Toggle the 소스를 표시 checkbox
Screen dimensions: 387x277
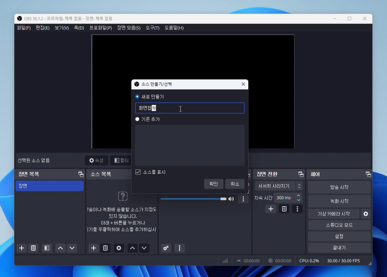[138, 172]
